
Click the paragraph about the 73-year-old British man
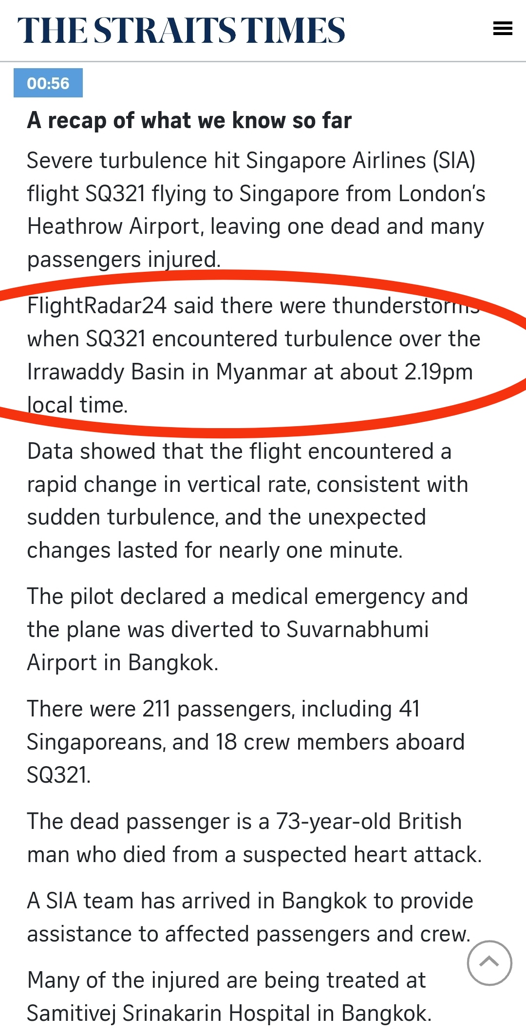click(x=254, y=838)
